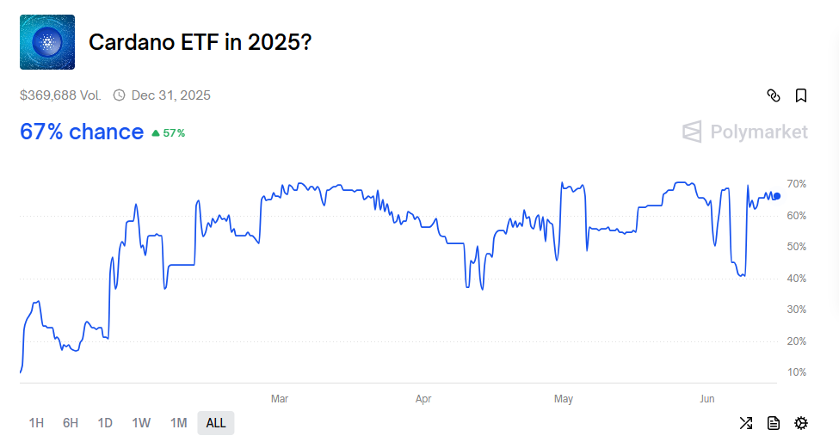Select the ALL time range

point(216,423)
